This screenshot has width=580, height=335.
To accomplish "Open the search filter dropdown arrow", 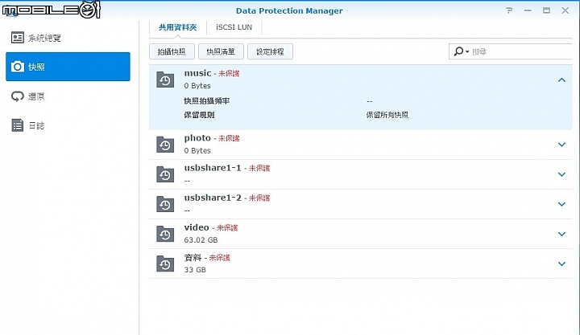I will (x=467, y=51).
